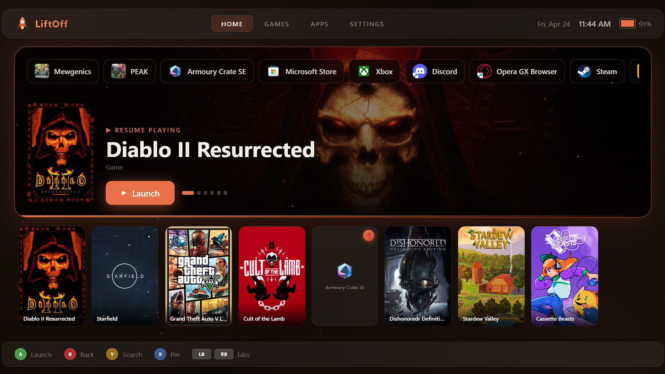
Task: Select the Stardew Valley game tile
Action: [491, 276]
